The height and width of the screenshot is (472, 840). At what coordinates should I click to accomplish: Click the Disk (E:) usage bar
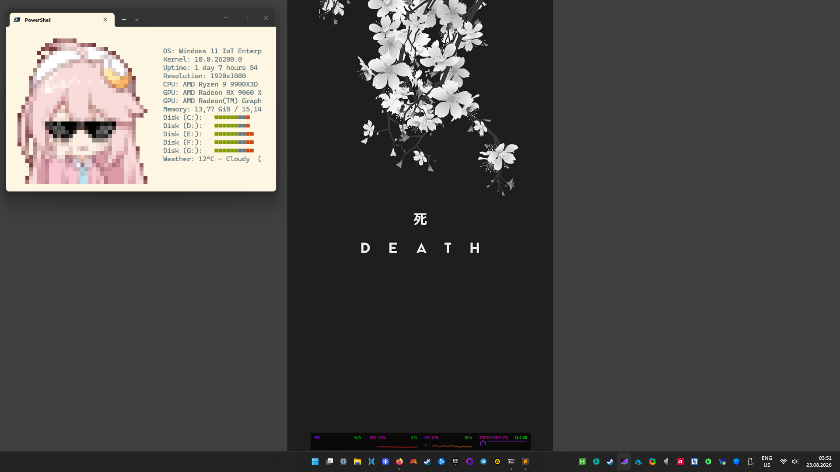tap(234, 134)
